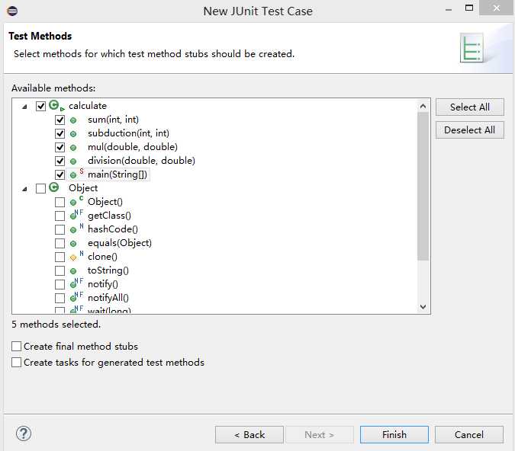Click the native final icon beside notifyAll()
The width and height of the screenshot is (515, 451).
76,297
